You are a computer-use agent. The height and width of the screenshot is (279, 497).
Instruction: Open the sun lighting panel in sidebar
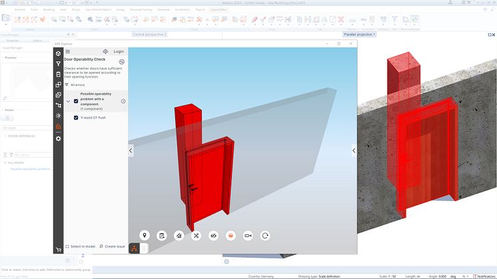[x=59, y=116]
